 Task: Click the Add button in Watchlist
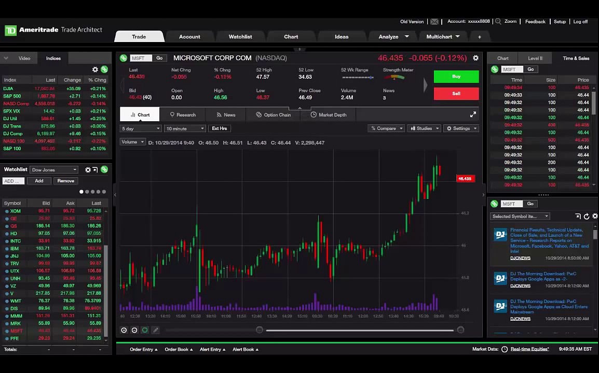39,181
